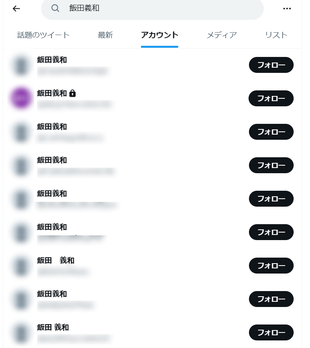Click the first account's blurred avatar
Viewport: 310px width, 348px height.
point(21,65)
